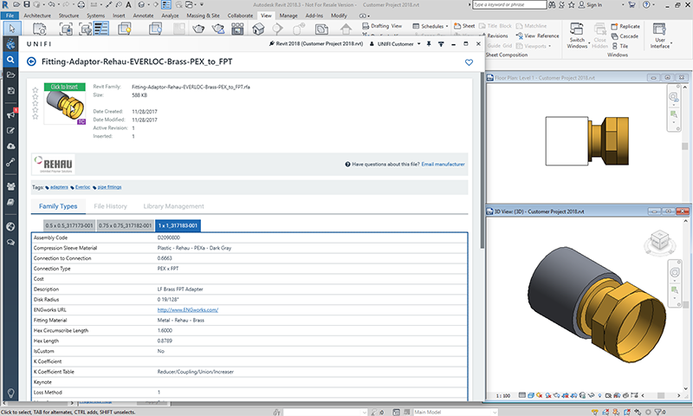The width and height of the screenshot is (693, 416).
Task: Click the Autodesk App Store cart icon
Action: (631, 5)
